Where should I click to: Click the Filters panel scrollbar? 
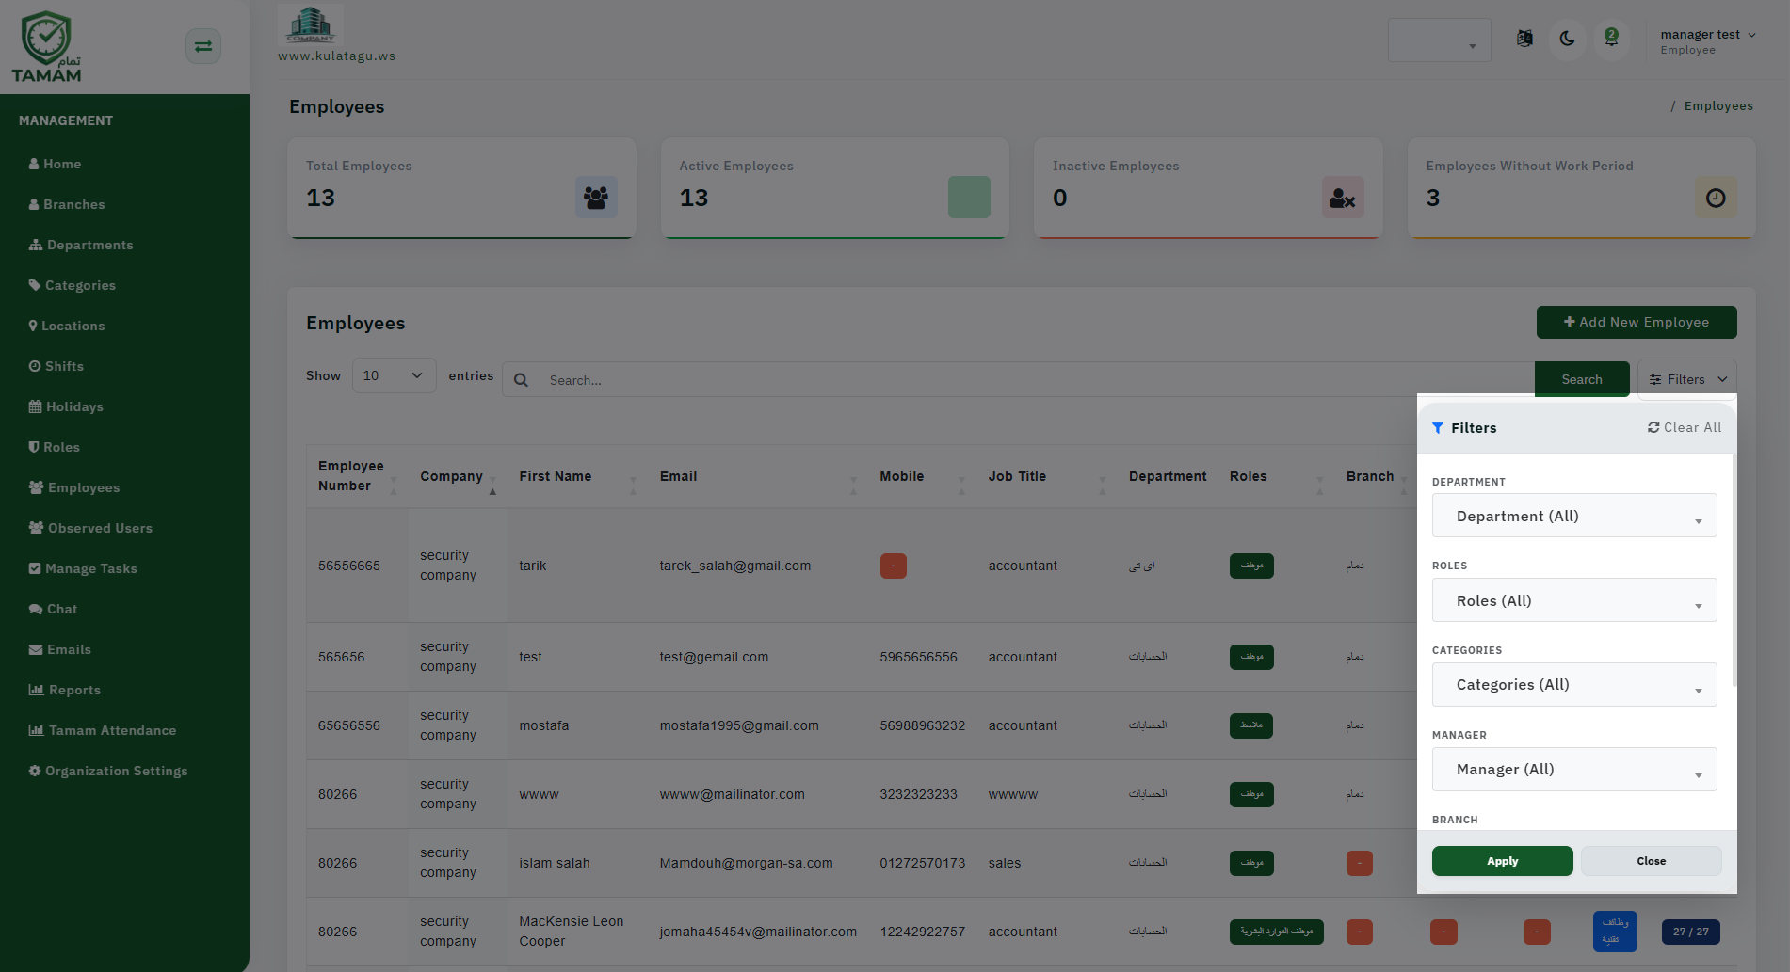coord(1734,569)
